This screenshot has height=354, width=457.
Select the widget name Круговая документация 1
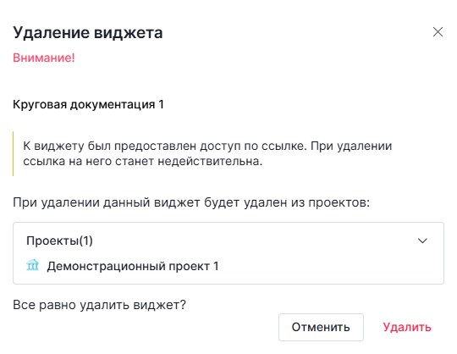point(88,104)
